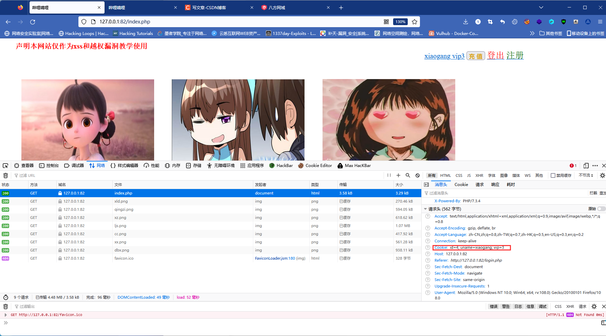Open request blocking icon
The image size is (606, 336).
418,175
